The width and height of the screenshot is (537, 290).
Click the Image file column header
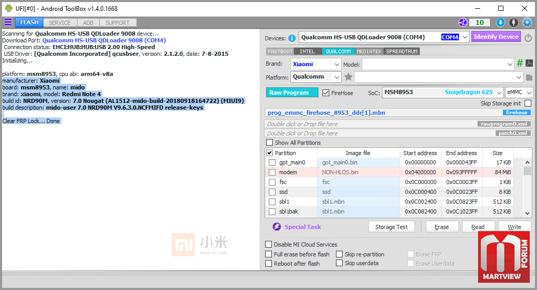(x=358, y=152)
